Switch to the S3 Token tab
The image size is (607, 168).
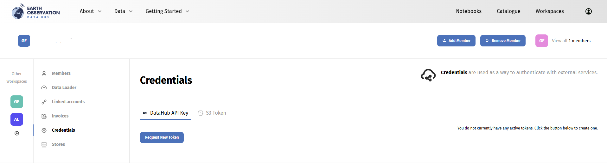[212, 113]
